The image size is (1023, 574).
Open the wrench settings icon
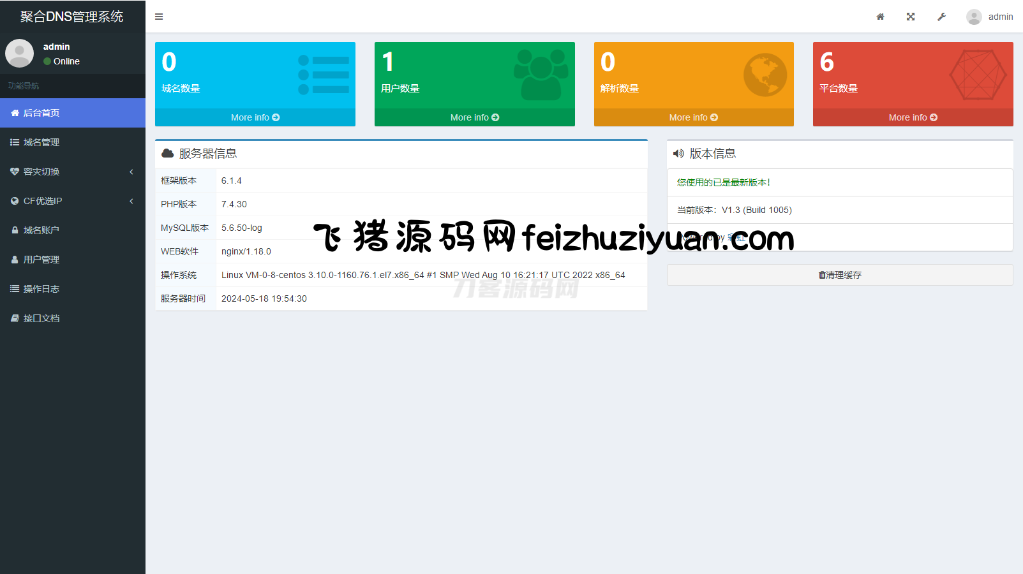pos(941,17)
